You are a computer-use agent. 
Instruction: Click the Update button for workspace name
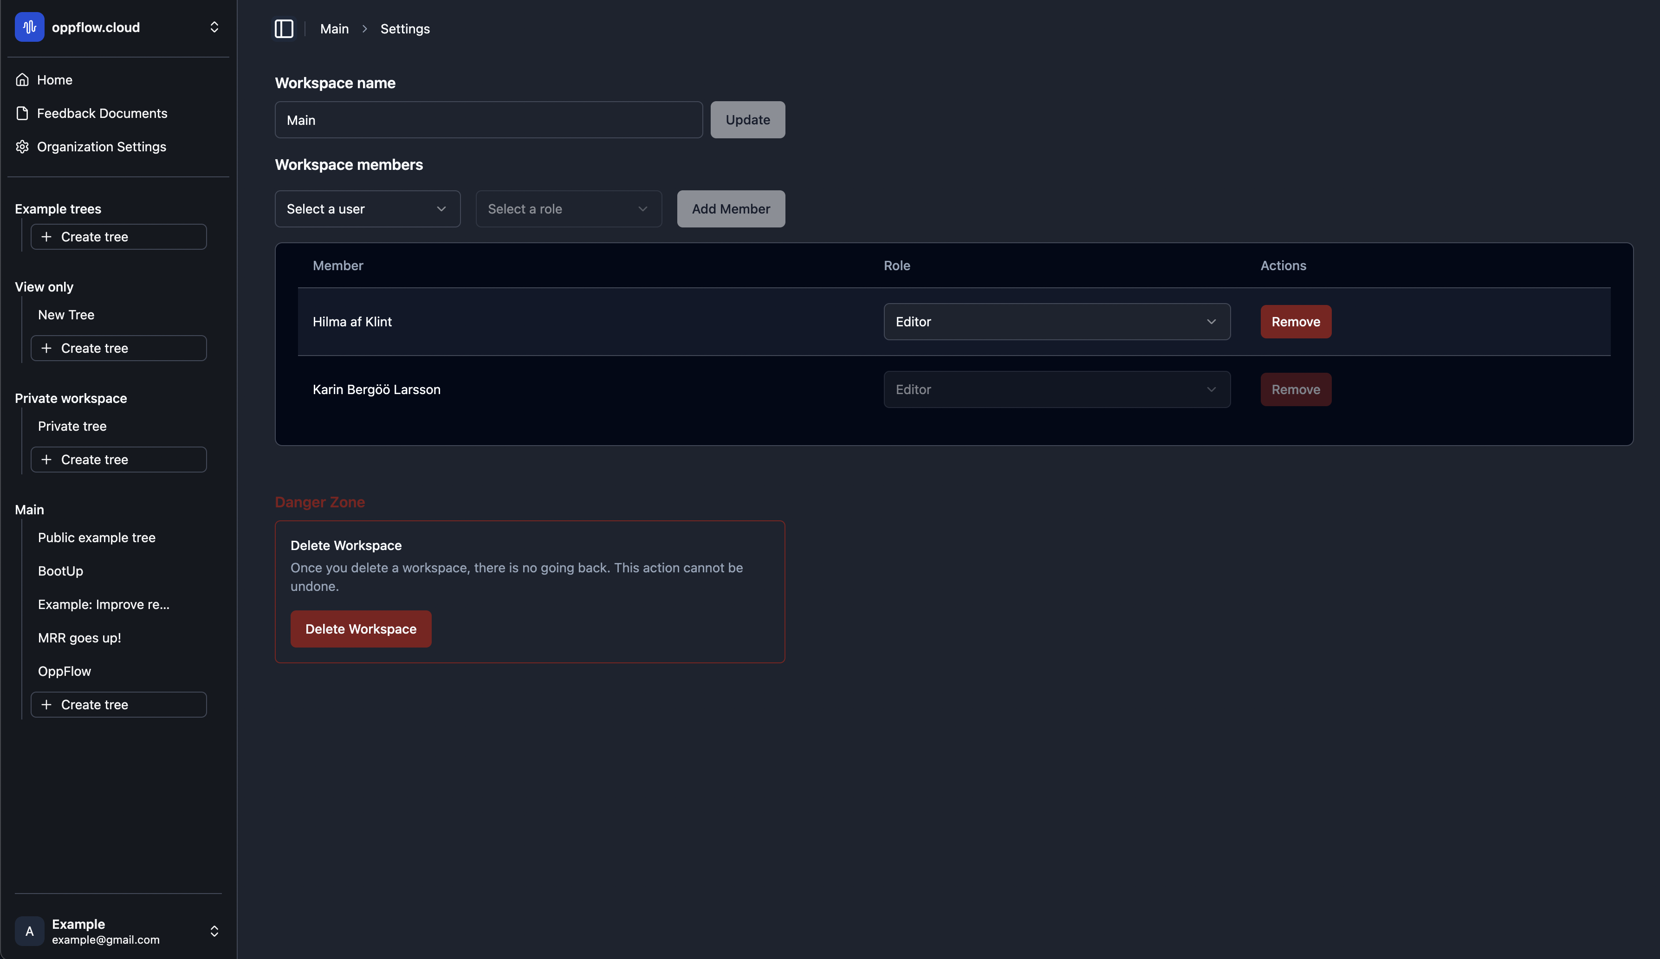pos(747,119)
